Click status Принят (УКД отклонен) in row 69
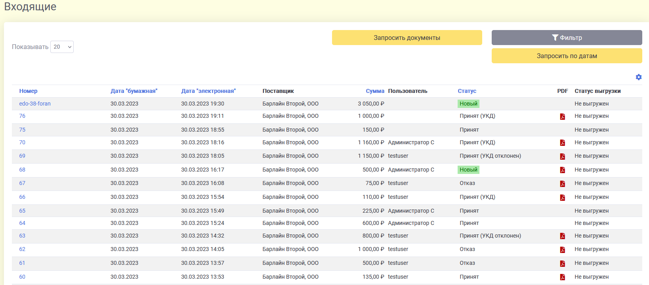Image resolution: width=649 pixels, height=285 pixels. (490, 156)
